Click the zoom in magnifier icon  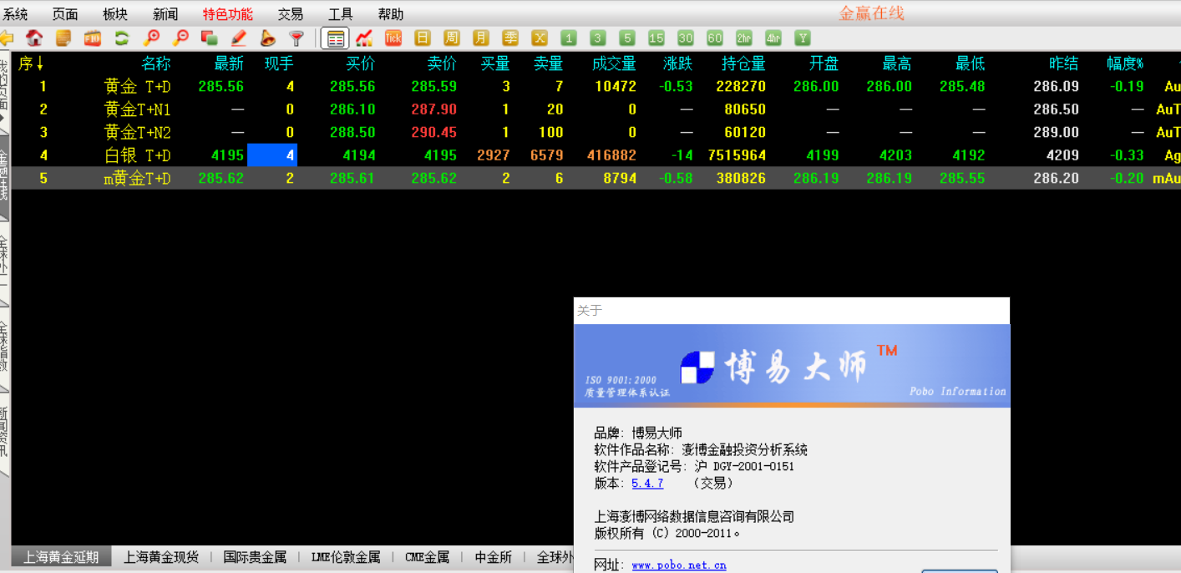(151, 38)
